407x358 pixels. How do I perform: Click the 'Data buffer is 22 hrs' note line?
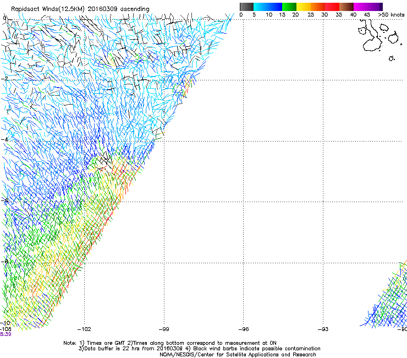199,349
